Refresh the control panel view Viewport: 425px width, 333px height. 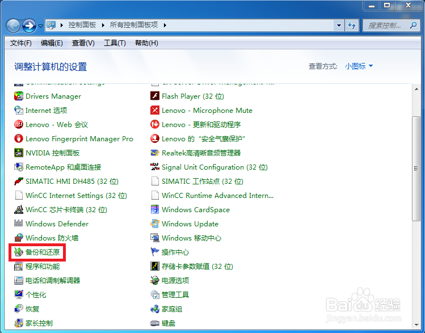(x=352, y=25)
